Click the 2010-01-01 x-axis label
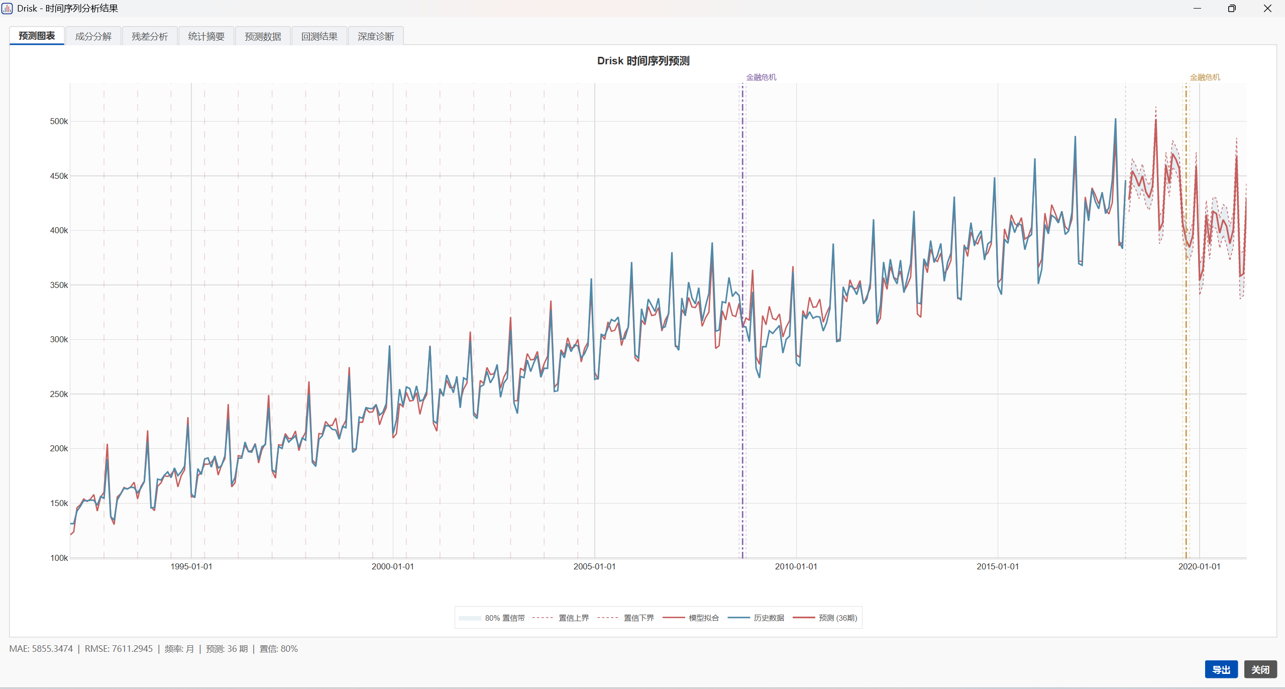 [796, 566]
